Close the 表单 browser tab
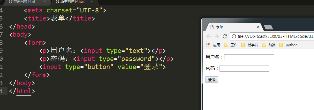Screen dimensions: 314x110 (x=258, y=27)
